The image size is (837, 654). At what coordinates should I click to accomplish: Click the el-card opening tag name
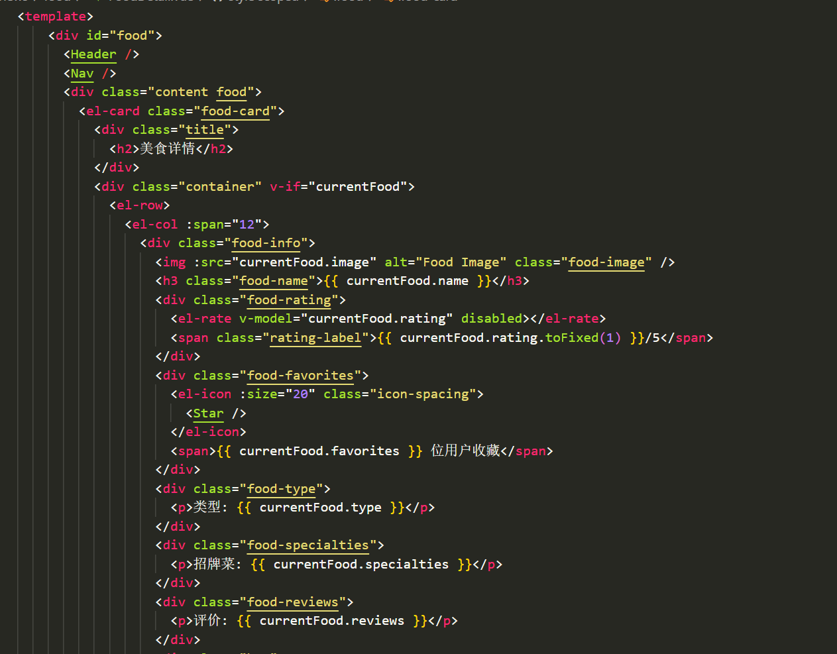(113, 111)
